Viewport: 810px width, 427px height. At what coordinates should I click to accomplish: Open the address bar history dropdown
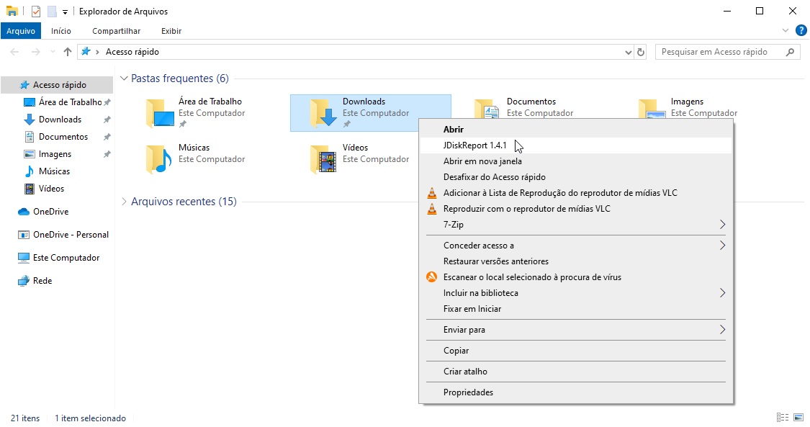coord(628,52)
